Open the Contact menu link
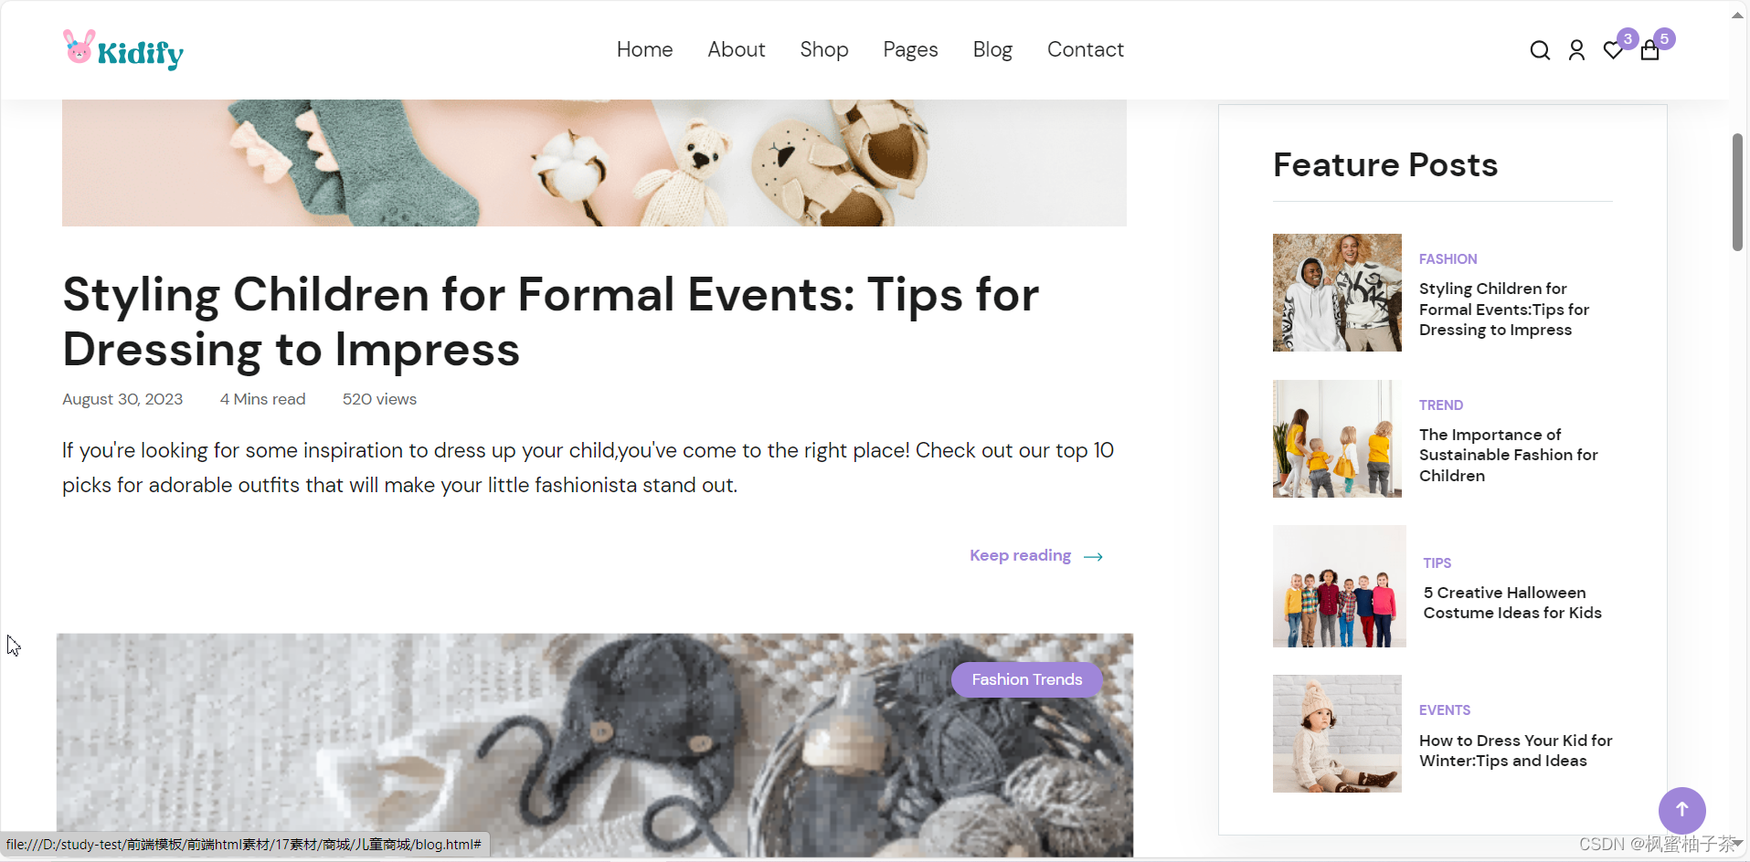This screenshot has width=1750, height=862. pos(1085,49)
